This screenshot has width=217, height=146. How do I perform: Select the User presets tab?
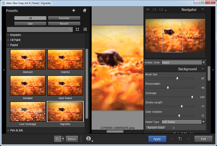pyautogui.click(x=31, y=24)
